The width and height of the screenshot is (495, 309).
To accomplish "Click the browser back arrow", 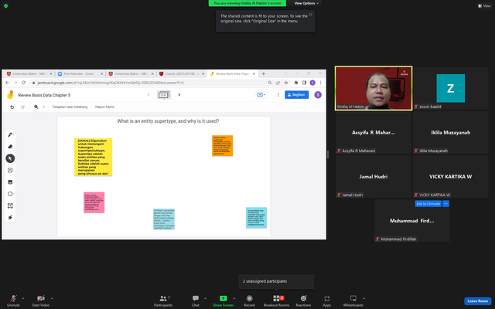I will pyautogui.click(x=8, y=83).
